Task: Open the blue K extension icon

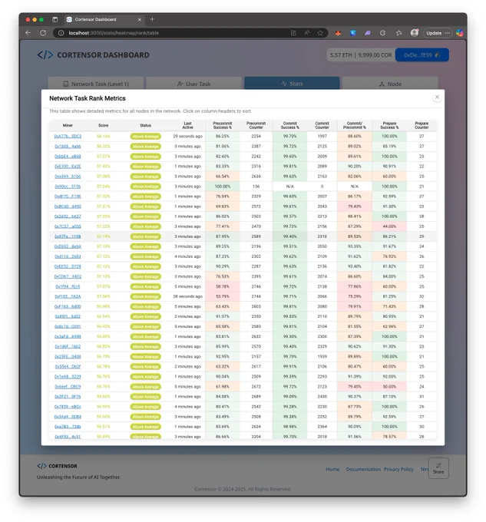Action: coord(353,32)
